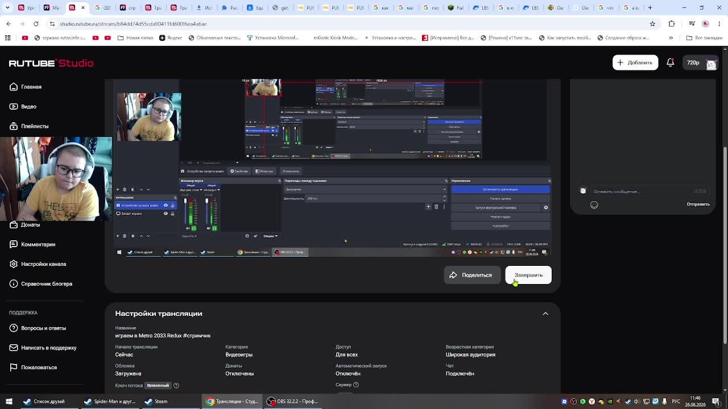Image resolution: width=728 pixels, height=409 pixels.
Task: Go to Плейлисты in sidebar
Action: 35,126
